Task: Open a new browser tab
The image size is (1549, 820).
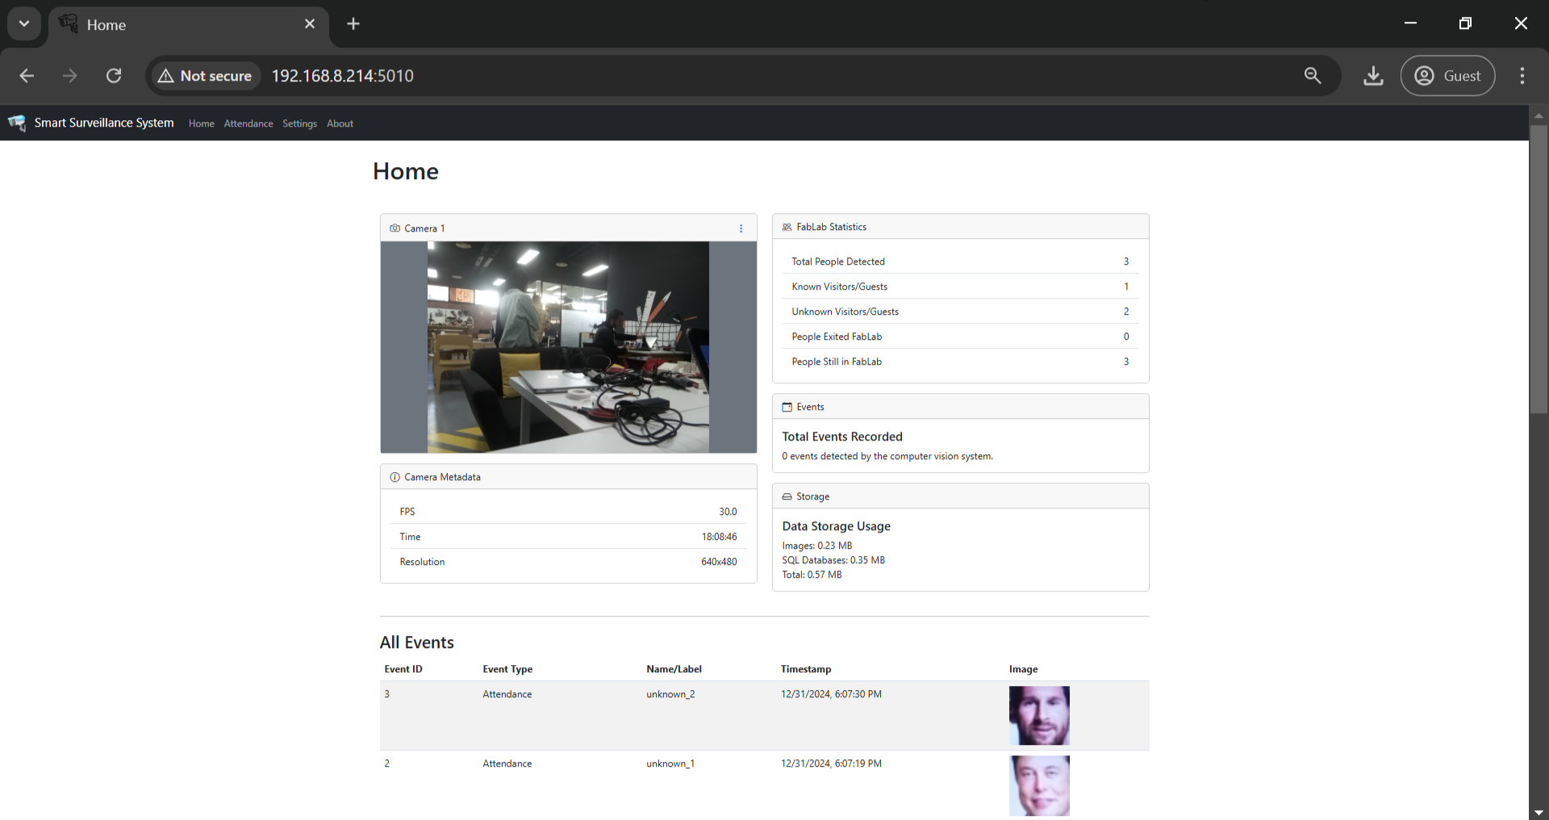Action: click(353, 24)
